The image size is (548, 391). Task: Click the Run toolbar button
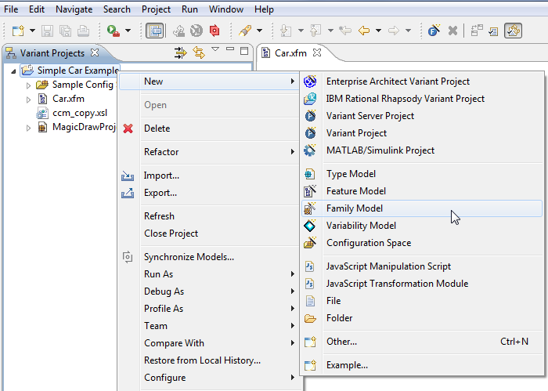pos(114,31)
